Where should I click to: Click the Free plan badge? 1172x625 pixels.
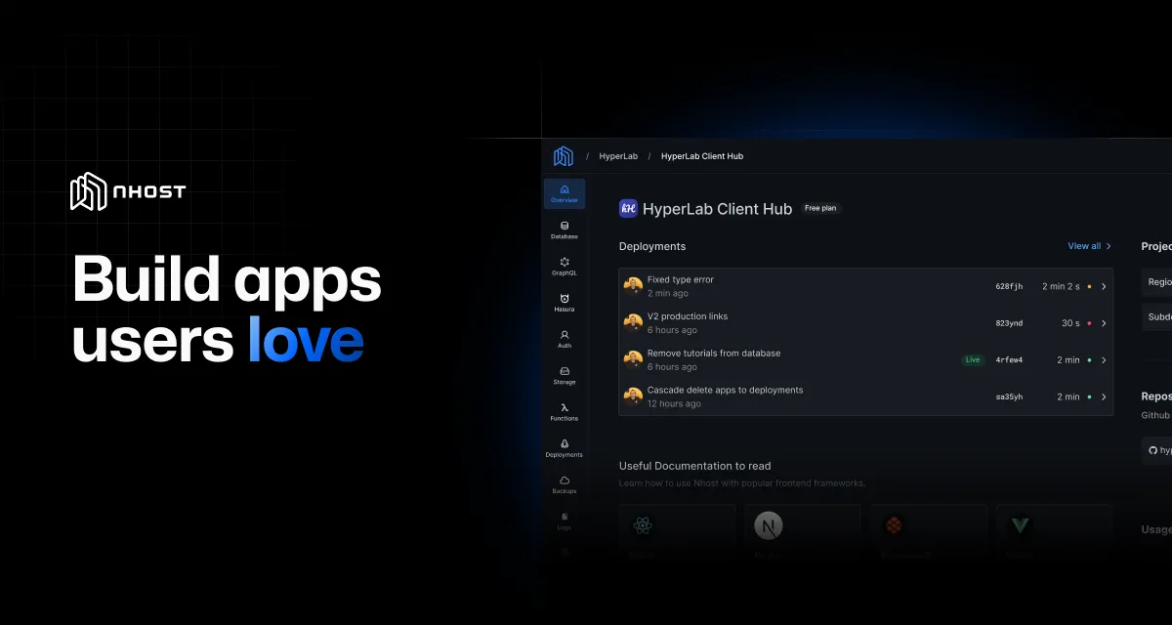tap(820, 208)
